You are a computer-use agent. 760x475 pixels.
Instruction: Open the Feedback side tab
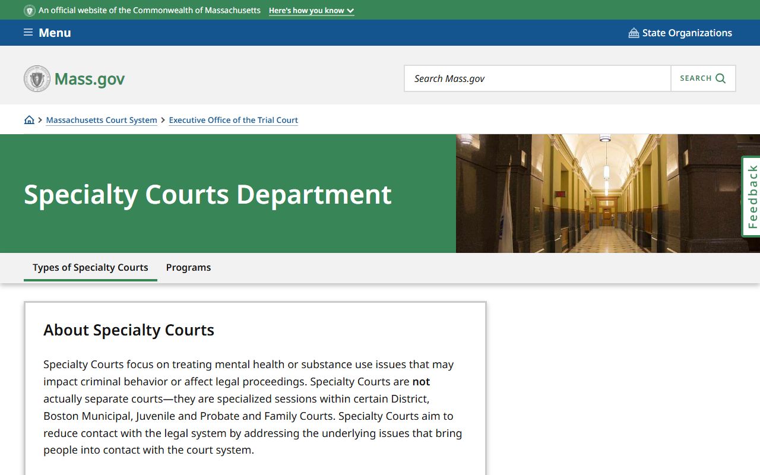click(751, 197)
